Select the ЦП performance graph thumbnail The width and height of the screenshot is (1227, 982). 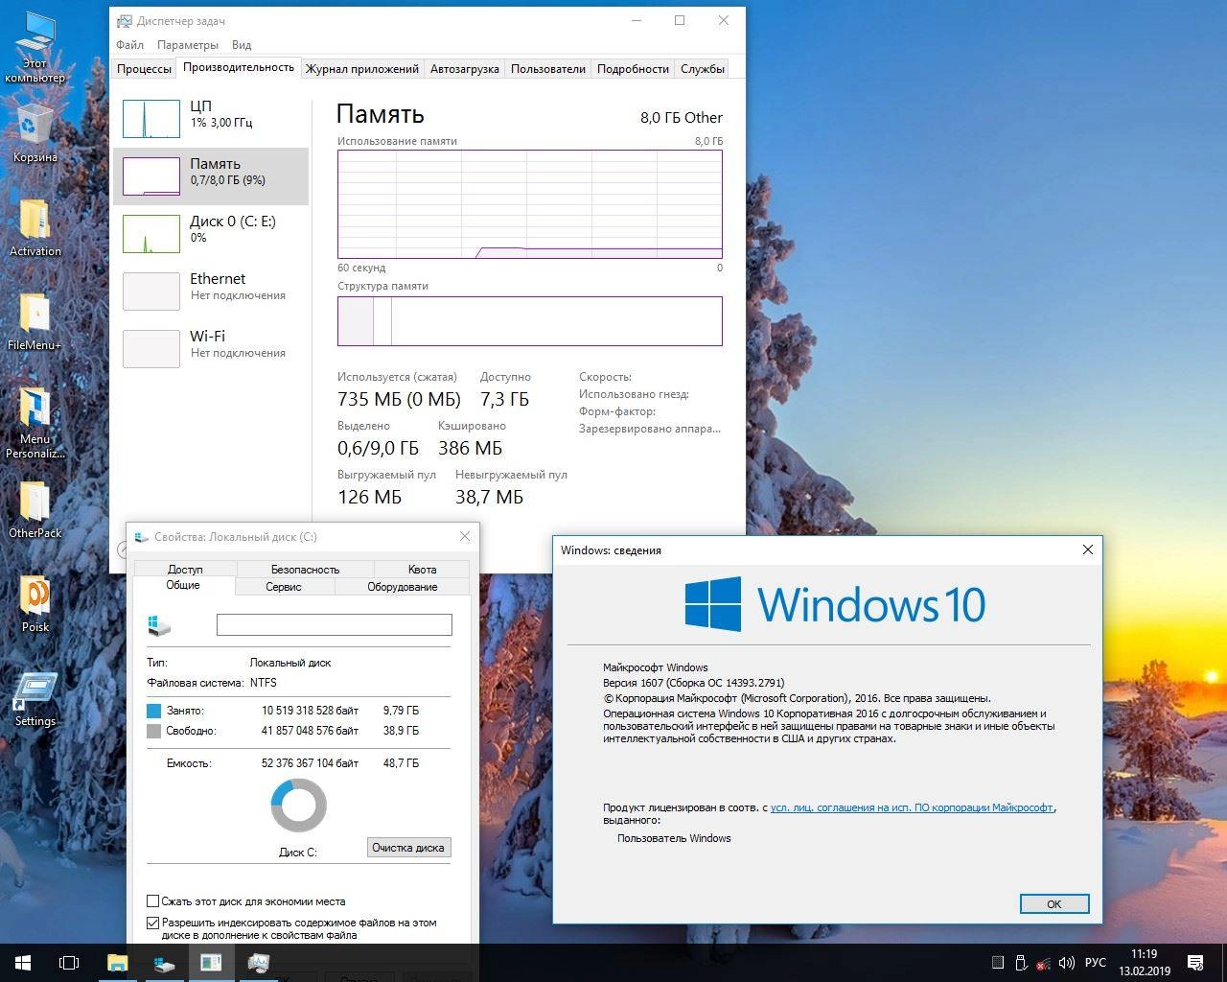(151, 119)
